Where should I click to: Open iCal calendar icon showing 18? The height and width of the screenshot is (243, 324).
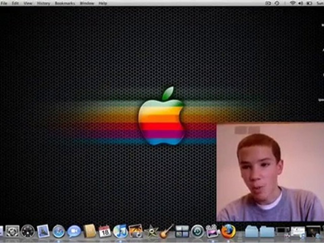coord(105,231)
